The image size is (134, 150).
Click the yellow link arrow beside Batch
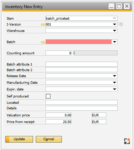click(43, 42)
